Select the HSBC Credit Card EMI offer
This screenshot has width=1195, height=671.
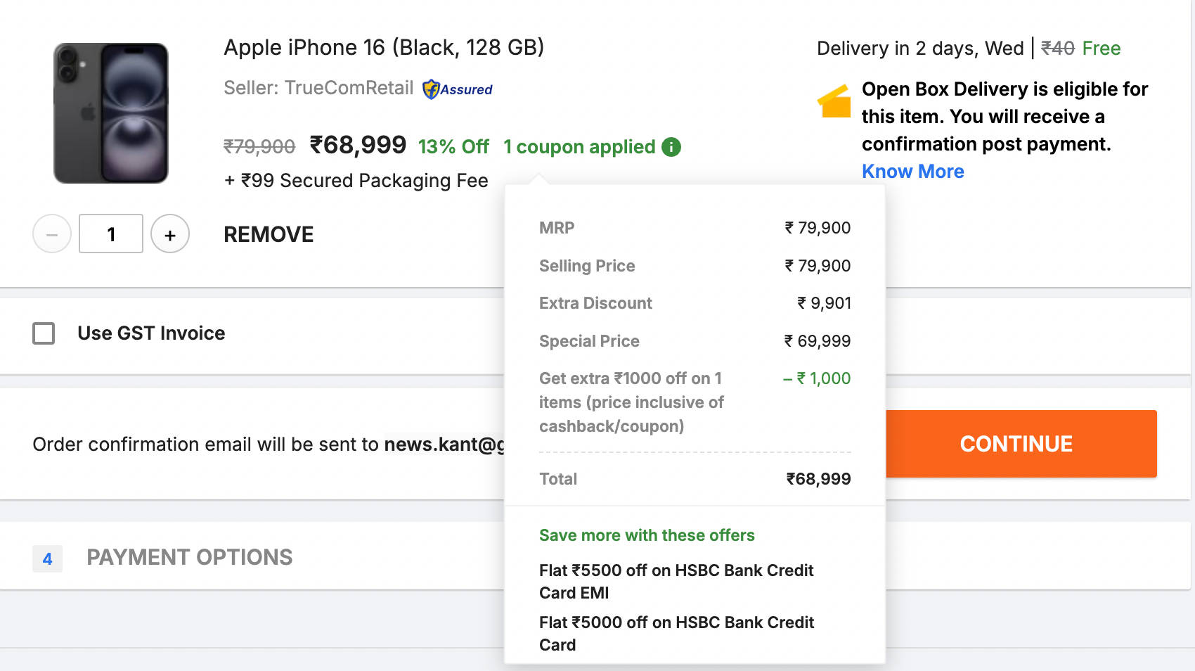(676, 582)
